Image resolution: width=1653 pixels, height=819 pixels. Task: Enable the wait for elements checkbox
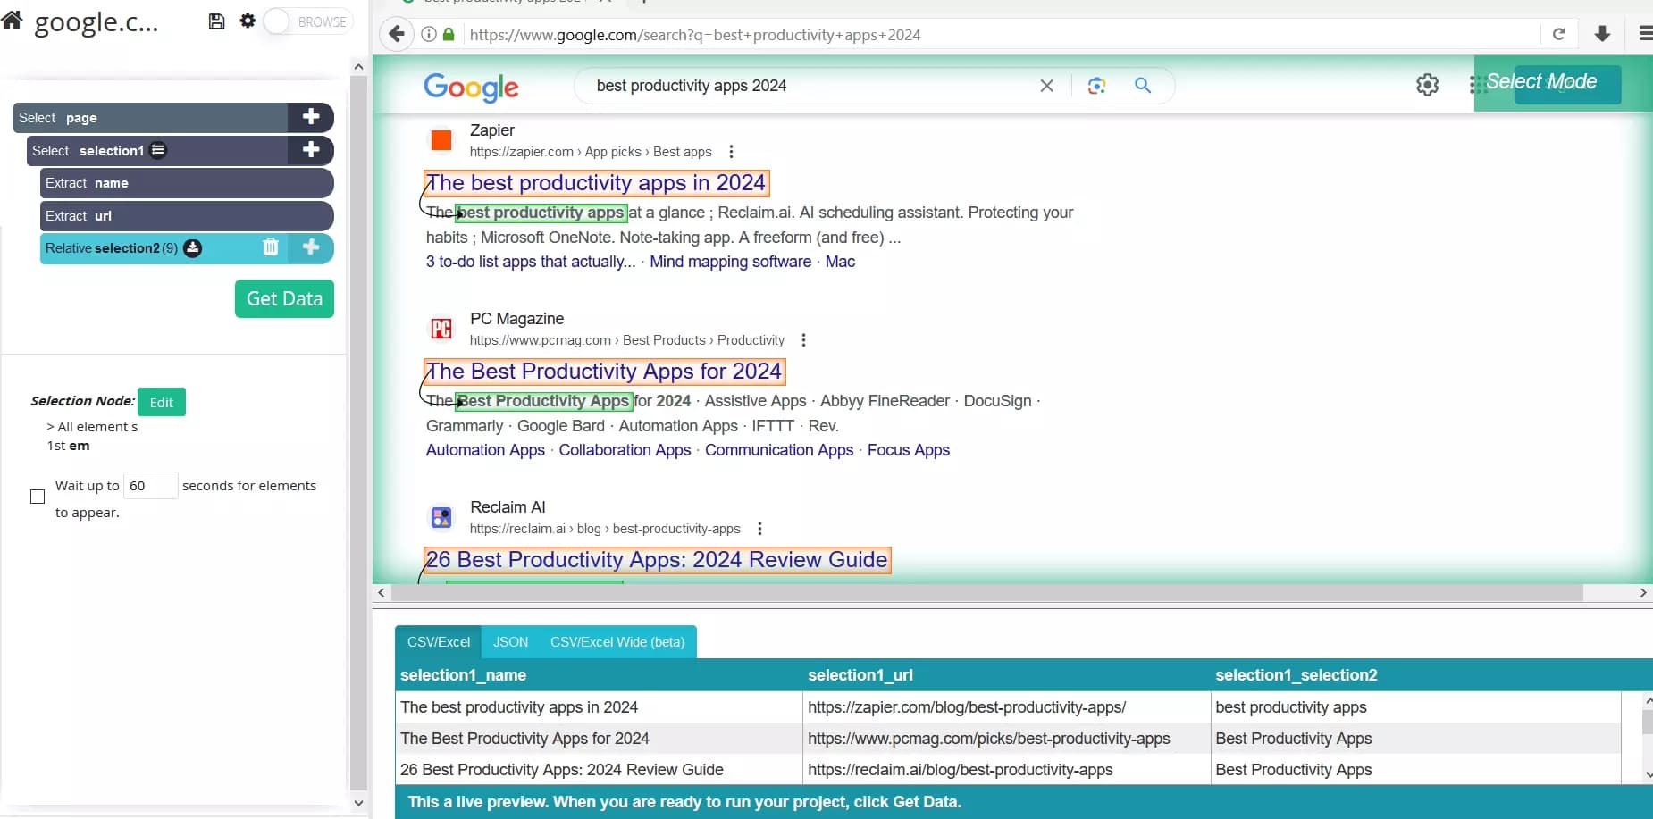(37, 496)
